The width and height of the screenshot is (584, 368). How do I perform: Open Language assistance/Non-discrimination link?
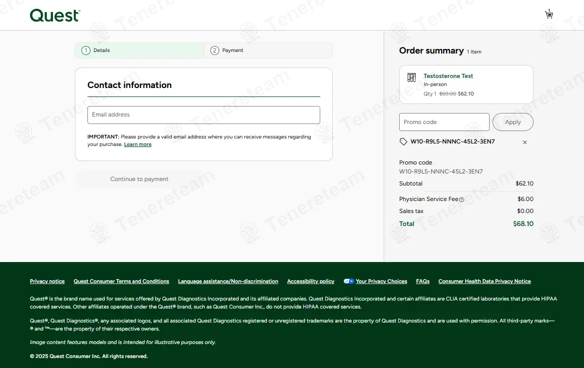(x=228, y=281)
